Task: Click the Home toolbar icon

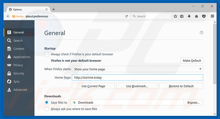Action: pos(196,16)
